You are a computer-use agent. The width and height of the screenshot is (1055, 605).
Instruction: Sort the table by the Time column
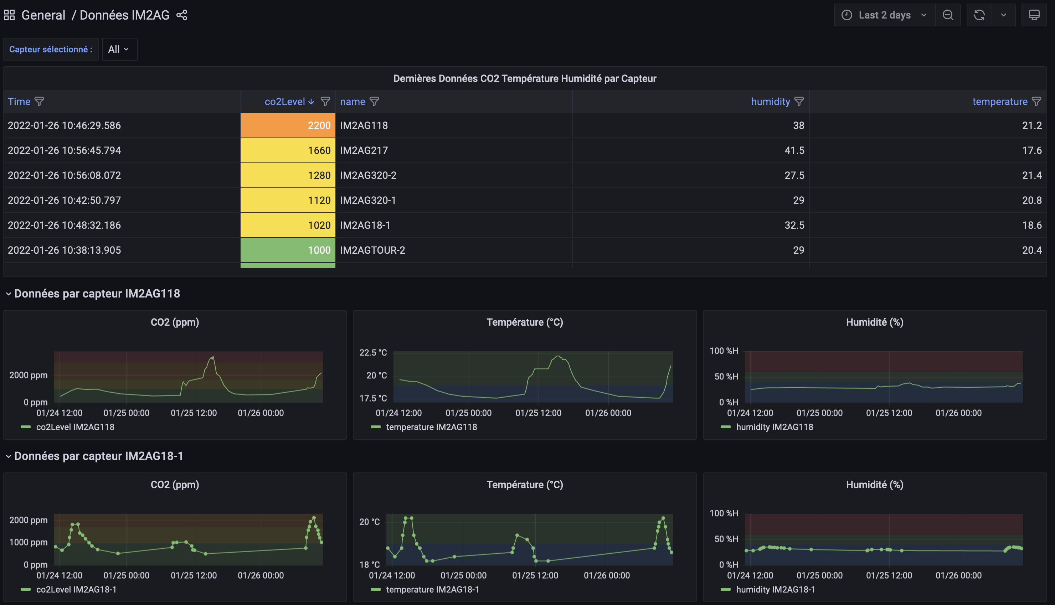coord(19,102)
